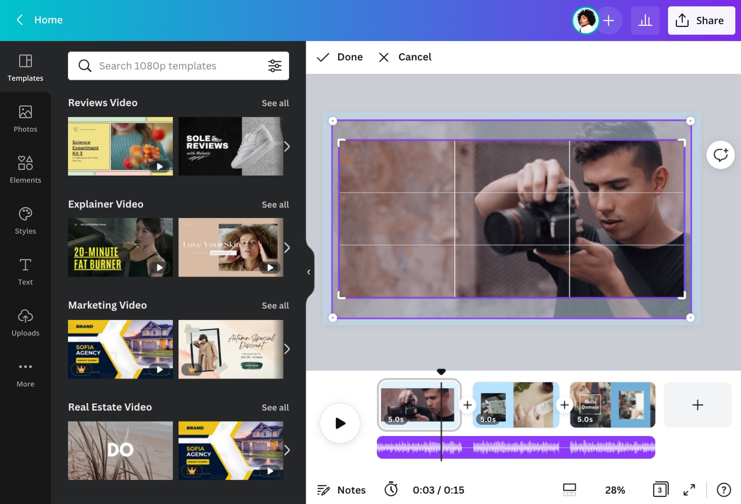The width and height of the screenshot is (741, 504).
Task: Expand the Marketing Video section
Action: pyautogui.click(x=275, y=305)
